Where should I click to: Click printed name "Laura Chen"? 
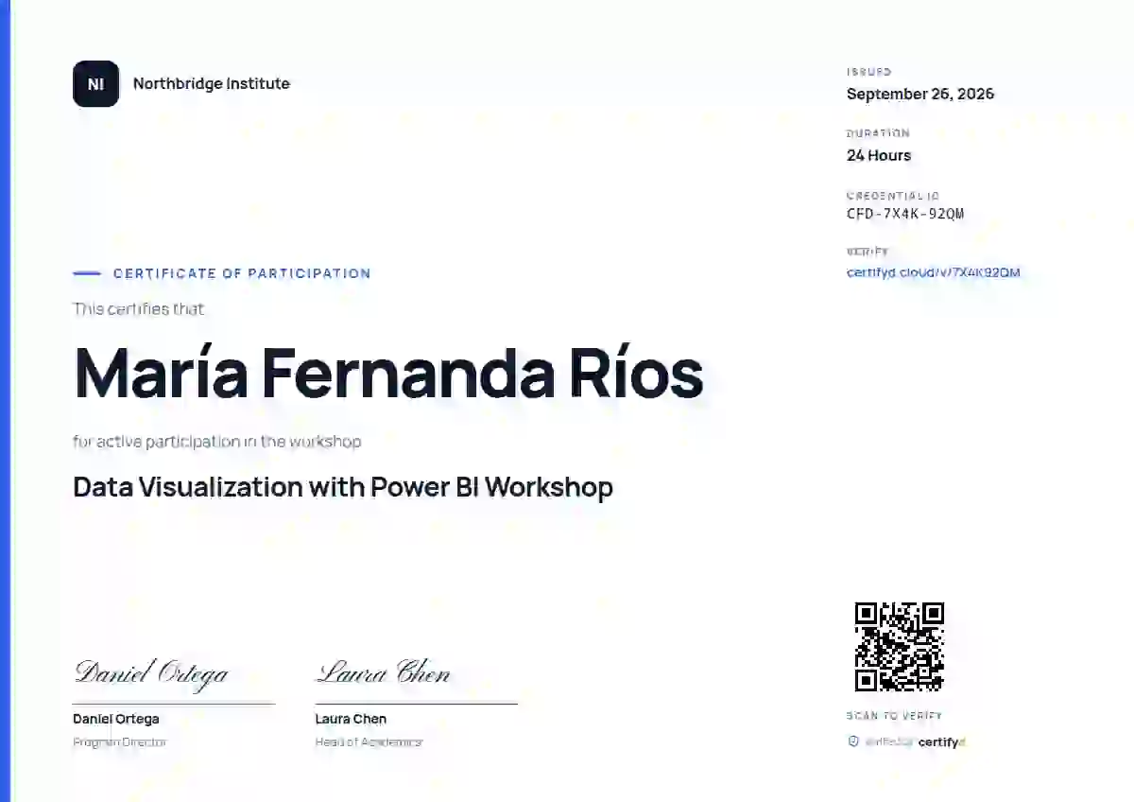click(x=351, y=719)
